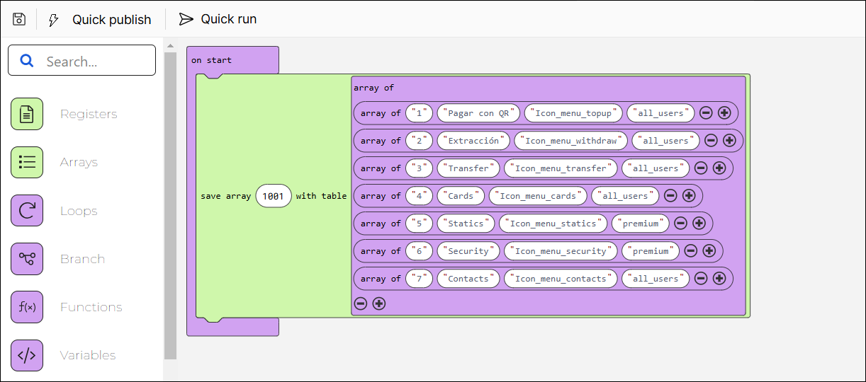Open the Arrays list icon
The height and width of the screenshot is (382, 866).
click(x=27, y=162)
